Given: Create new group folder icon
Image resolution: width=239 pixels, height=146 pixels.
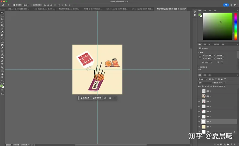Looking at the screenshot, I should coord(228,144).
